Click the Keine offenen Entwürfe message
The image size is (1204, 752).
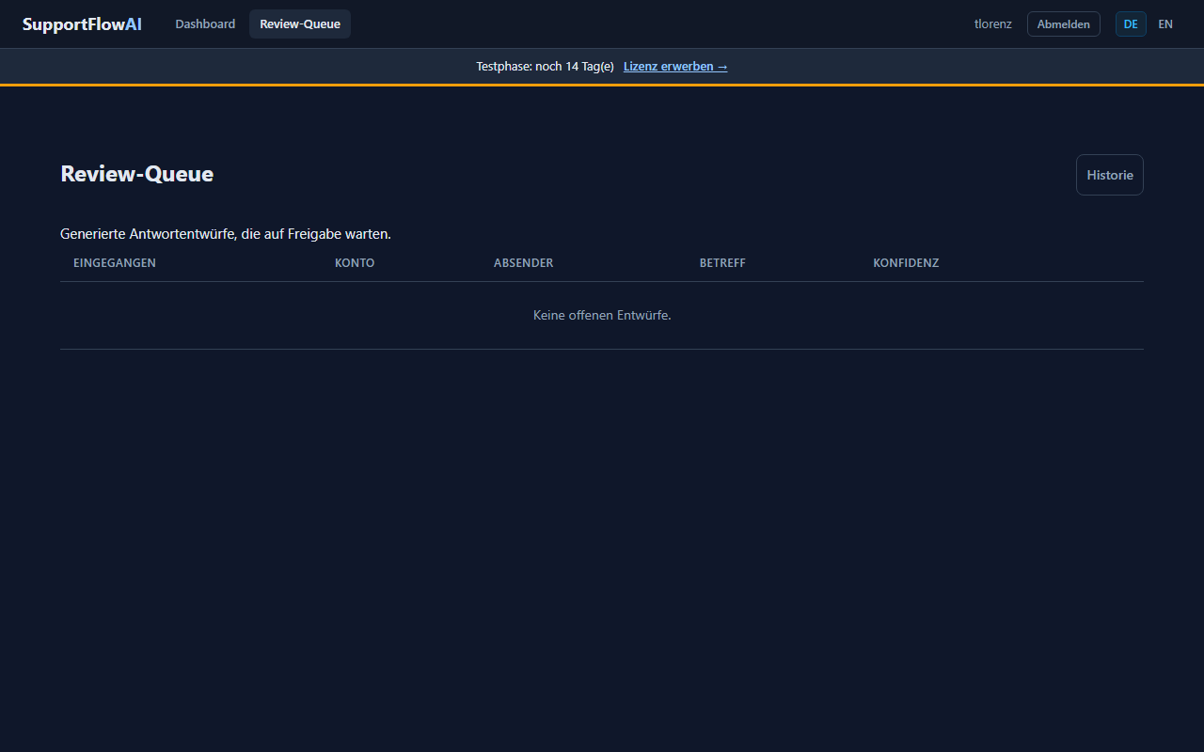click(x=602, y=316)
